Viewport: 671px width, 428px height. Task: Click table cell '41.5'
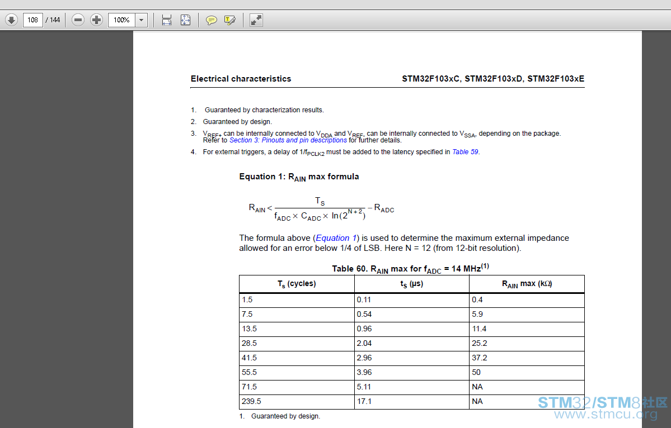(x=297, y=358)
